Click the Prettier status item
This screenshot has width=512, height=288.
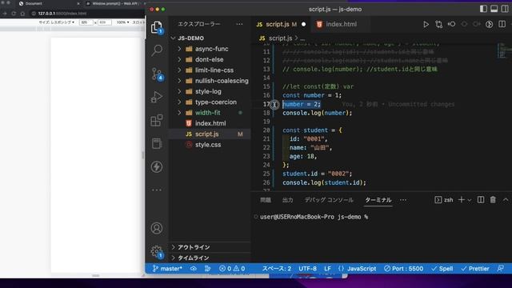coord(475,269)
